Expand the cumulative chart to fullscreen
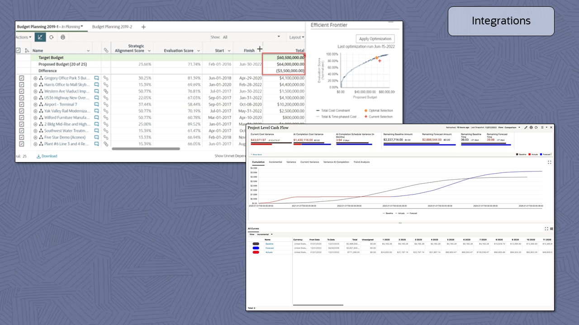Viewport: 579px width, 325px height. (549, 162)
